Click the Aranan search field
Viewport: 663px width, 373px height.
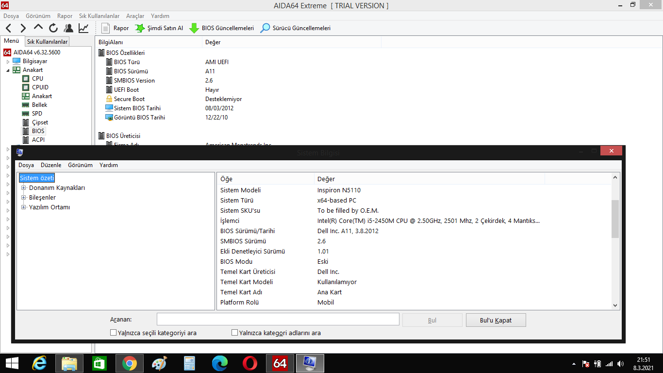[278, 319]
